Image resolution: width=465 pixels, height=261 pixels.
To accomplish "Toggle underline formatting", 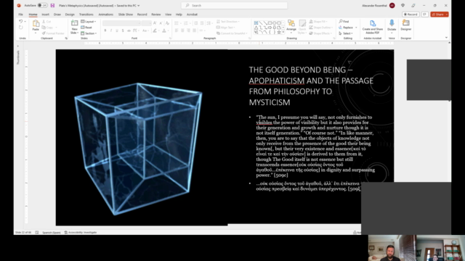I will [117, 30].
